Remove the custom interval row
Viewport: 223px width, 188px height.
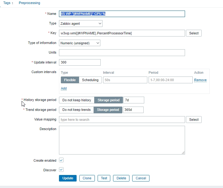[x=200, y=80]
